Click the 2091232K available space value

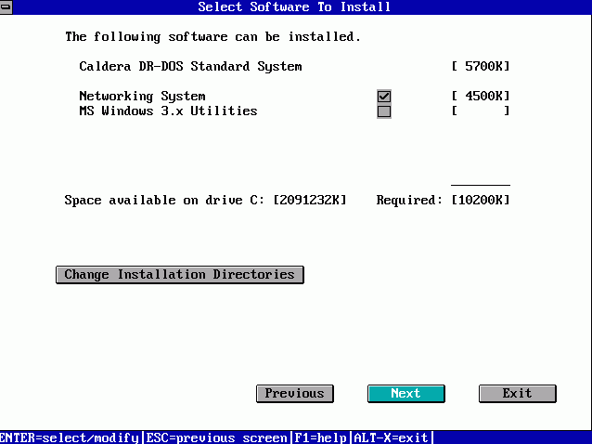pyautogui.click(x=310, y=200)
